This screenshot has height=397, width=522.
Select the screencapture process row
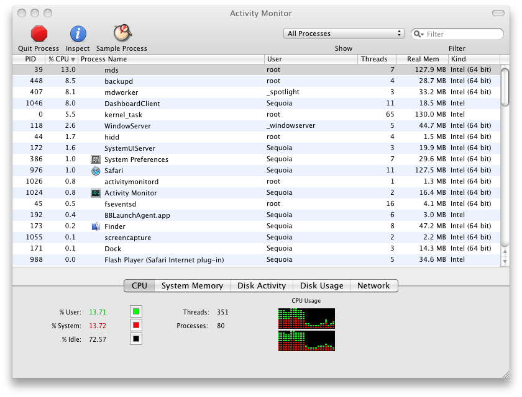pos(256,237)
